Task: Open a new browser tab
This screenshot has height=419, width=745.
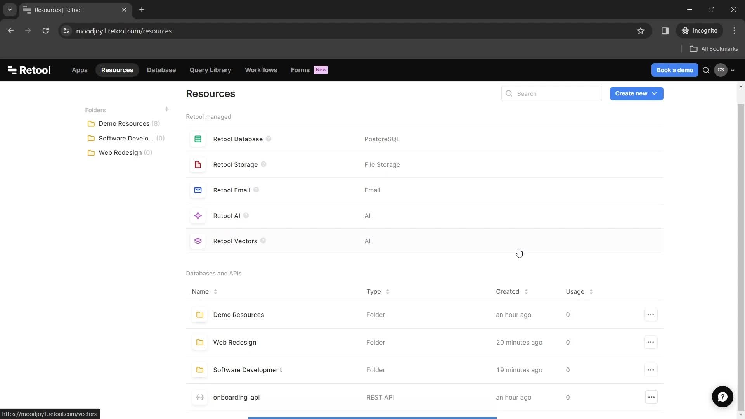Action: [142, 10]
